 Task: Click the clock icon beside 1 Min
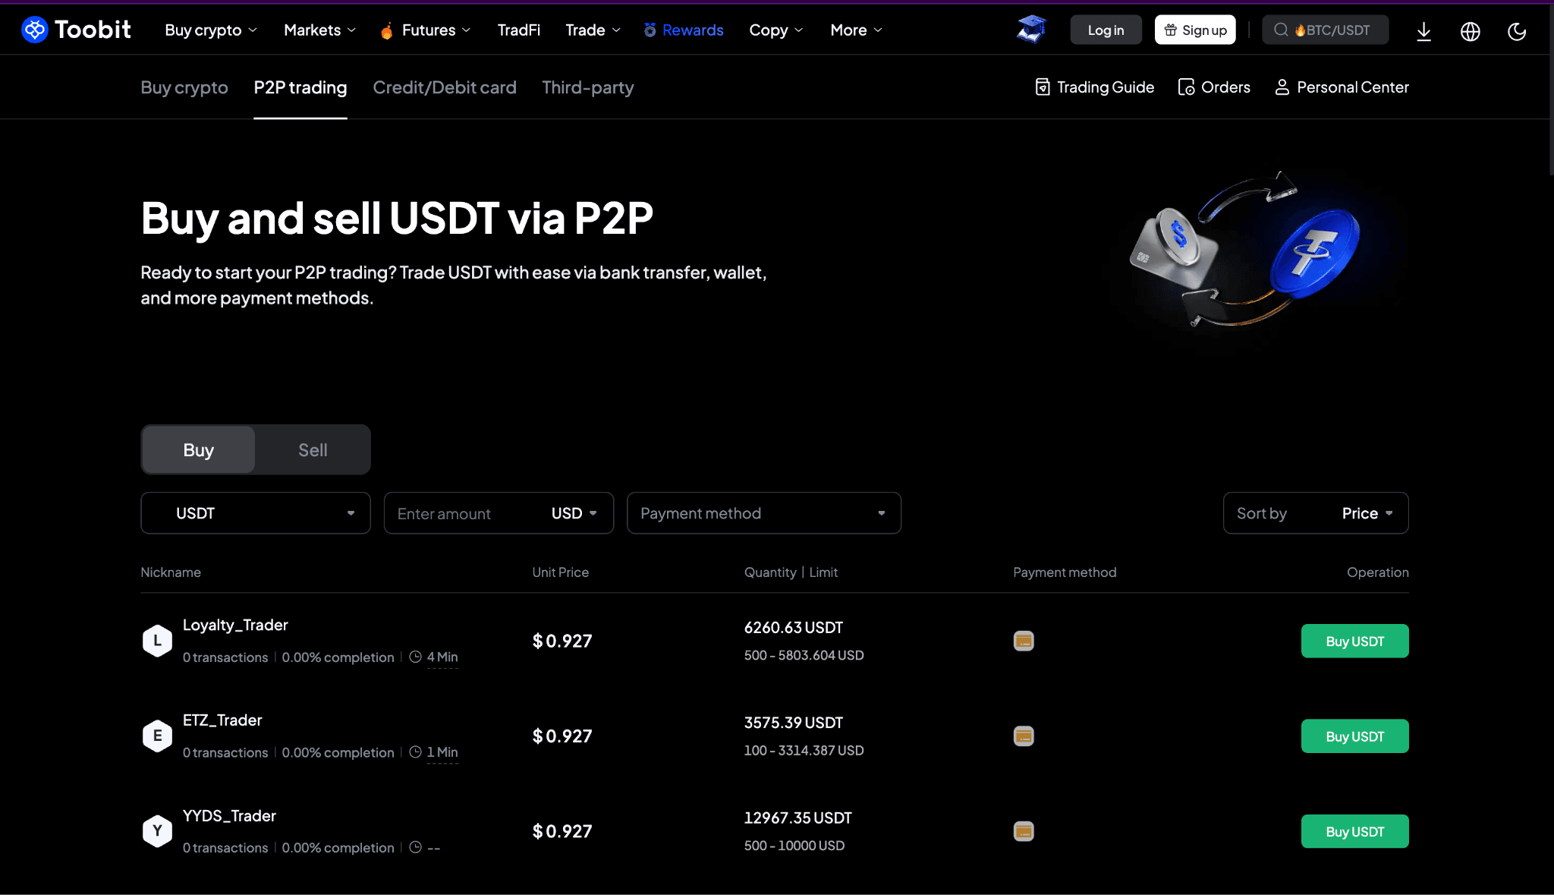(415, 752)
